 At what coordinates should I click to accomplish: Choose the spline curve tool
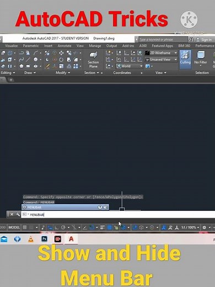pos(21,60)
